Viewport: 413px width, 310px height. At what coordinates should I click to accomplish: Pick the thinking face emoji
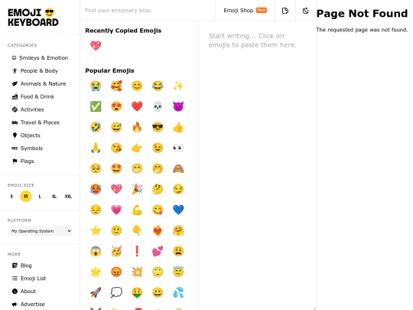pos(158,189)
